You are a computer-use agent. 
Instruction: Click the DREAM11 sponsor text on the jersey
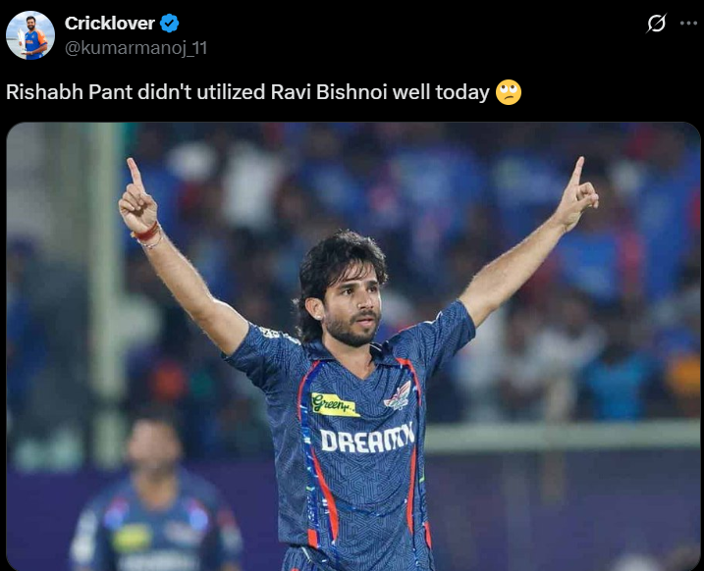pyautogui.click(x=367, y=438)
